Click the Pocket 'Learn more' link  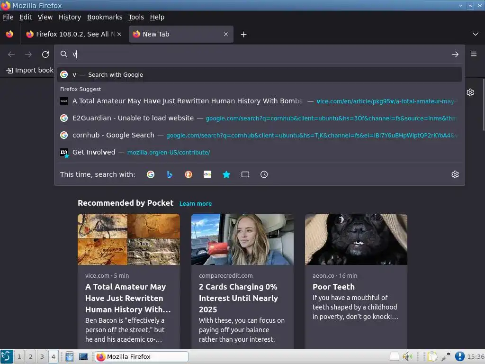pyautogui.click(x=196, y=204)
